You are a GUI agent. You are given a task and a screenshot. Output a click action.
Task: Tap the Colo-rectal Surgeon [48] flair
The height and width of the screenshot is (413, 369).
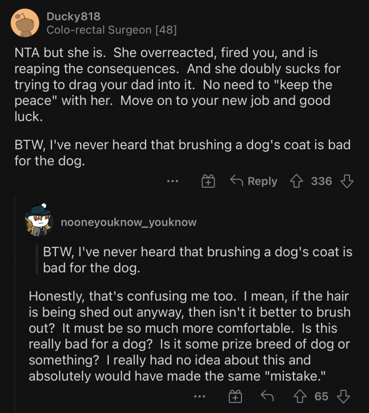[111, 31]
